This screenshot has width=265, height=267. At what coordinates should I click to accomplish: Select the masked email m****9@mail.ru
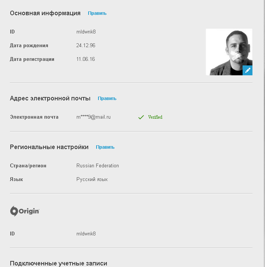[94, 117]
